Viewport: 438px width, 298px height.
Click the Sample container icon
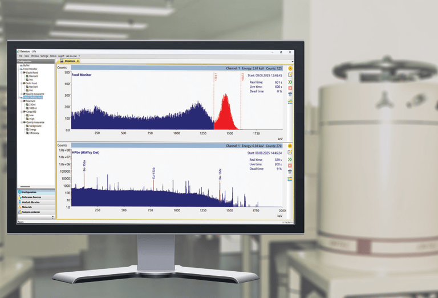(20, 212)
